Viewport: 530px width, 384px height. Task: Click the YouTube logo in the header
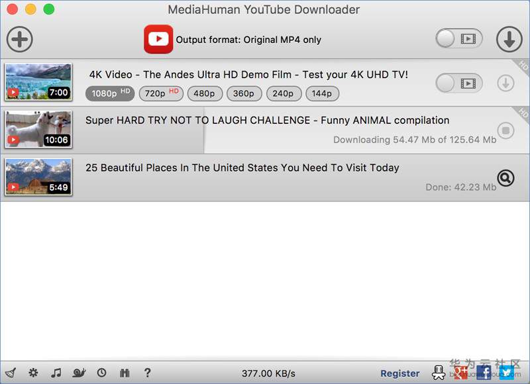(x=158, y=39)
